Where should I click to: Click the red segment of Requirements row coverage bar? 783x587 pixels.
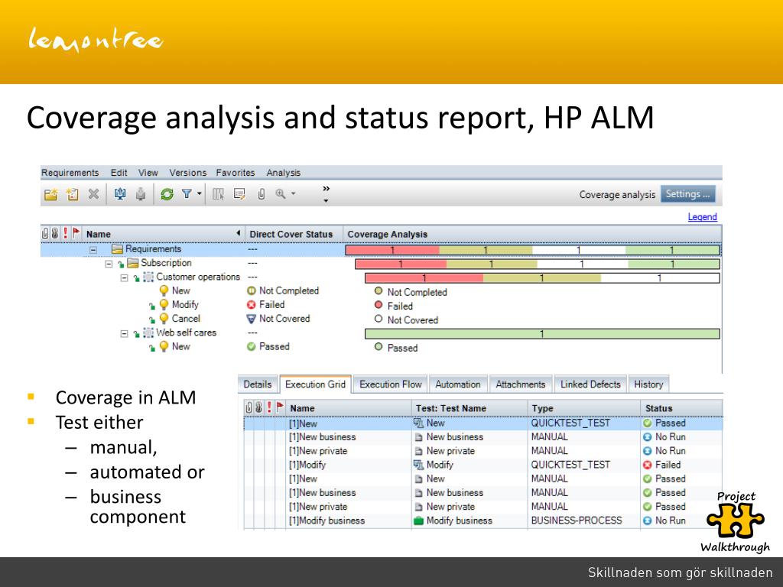(x=392, y=250)
